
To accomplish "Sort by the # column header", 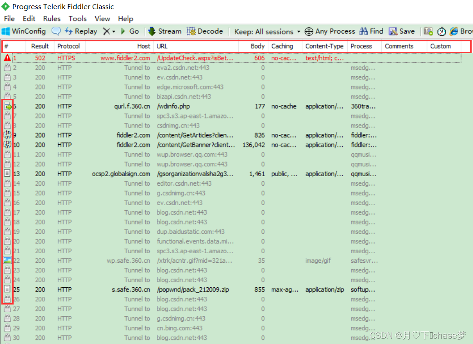I will [x=14, y=46].
